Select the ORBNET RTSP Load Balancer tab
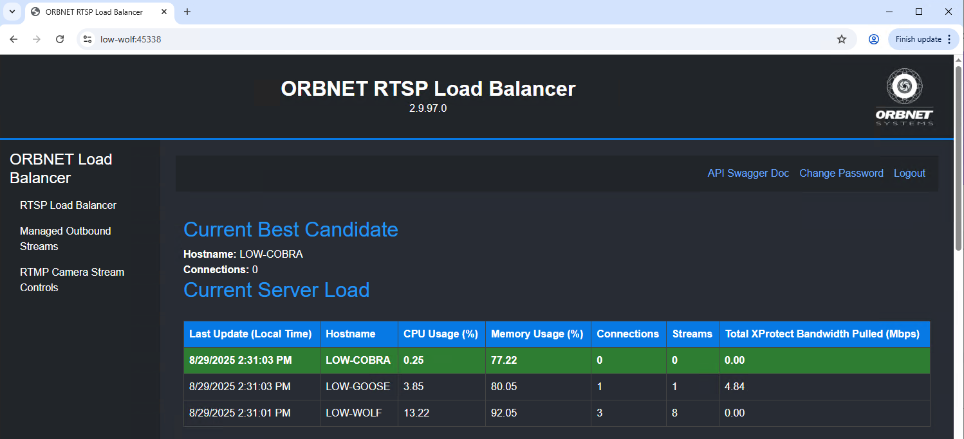The width and height of the screenshot is (964, 439). click(x=100, y=12)
